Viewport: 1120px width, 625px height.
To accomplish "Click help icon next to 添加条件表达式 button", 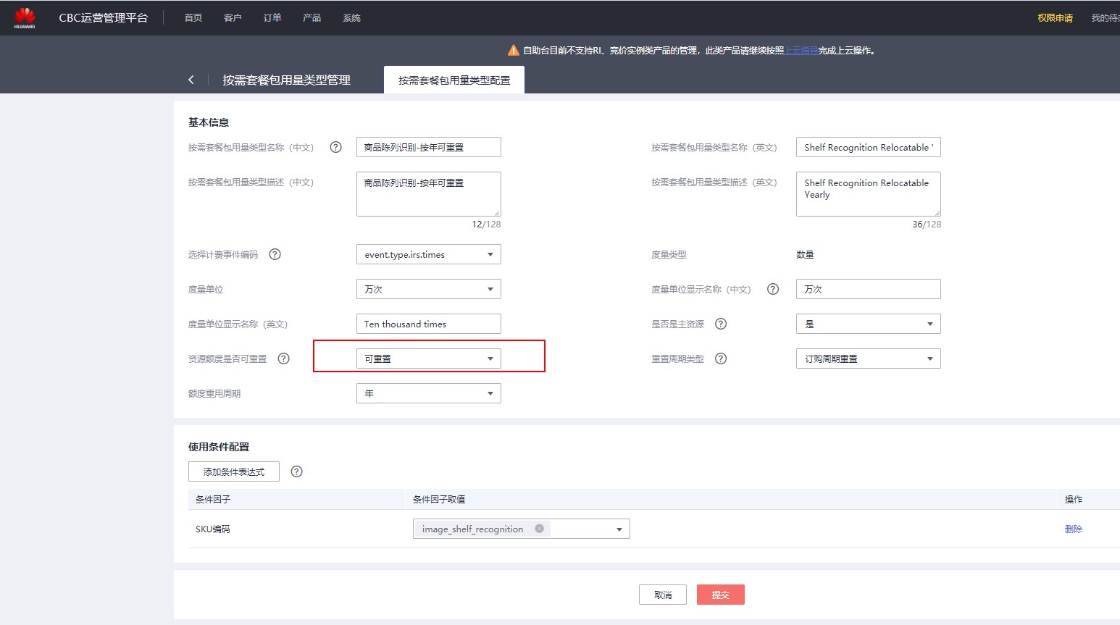I will 296,471.
